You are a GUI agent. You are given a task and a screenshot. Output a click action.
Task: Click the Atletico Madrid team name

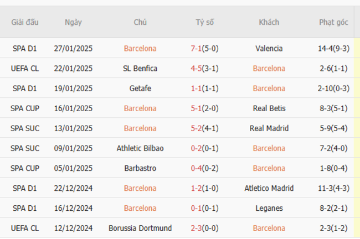[269, 188]
